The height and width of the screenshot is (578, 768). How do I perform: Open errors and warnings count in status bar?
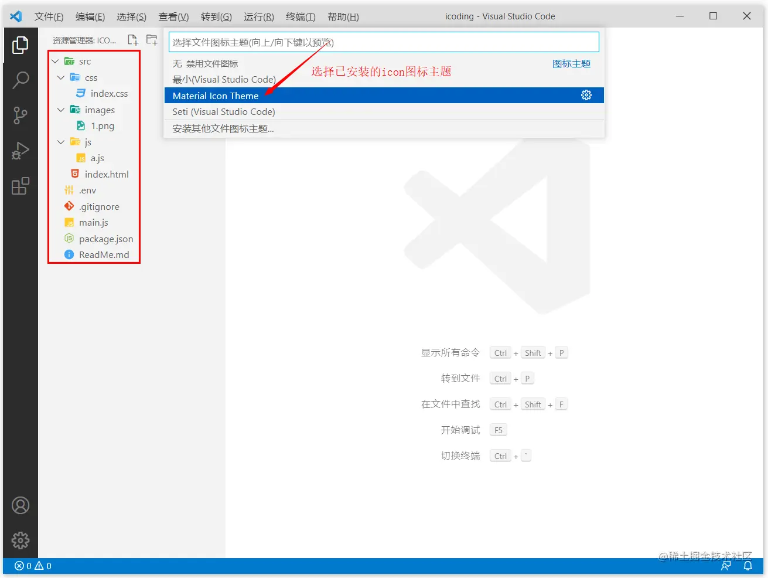point(33,566)
